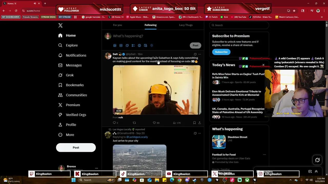This screenshot has width=328, height=184.
Task: Open Bookmarks in the sidebar
Action: click(71, 85)
